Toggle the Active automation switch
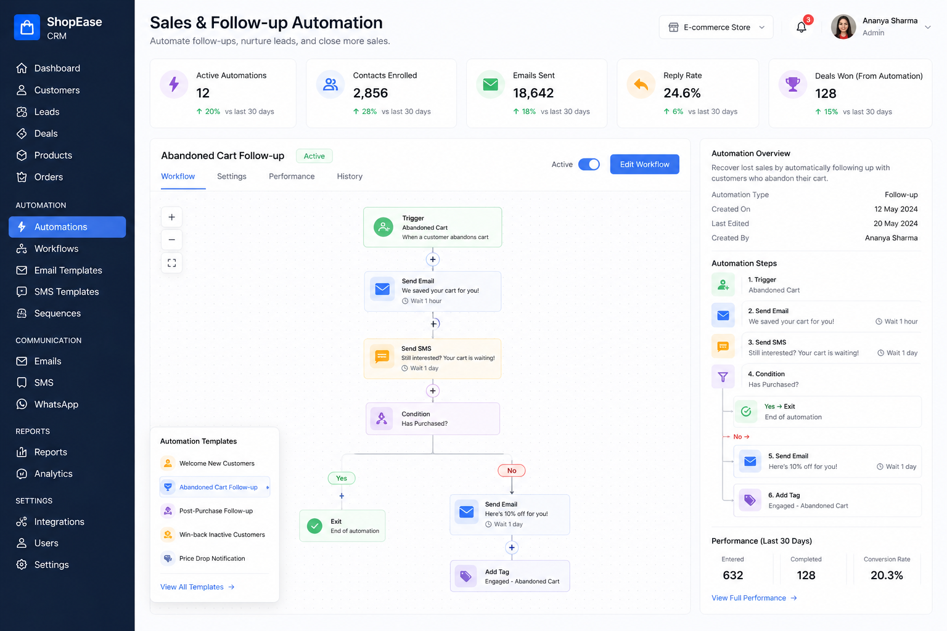Screen dimensions: 947x631 pyautogui.click(x=589, y=165)
